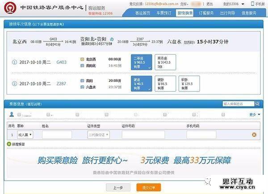Click the transfer info icon next to 贵阳北-贵阳
Screen dimensions: 268x194
112,39
